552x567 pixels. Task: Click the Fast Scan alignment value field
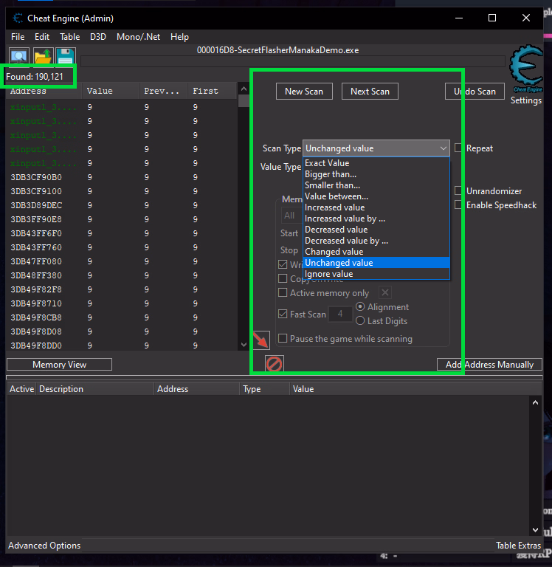340,314
